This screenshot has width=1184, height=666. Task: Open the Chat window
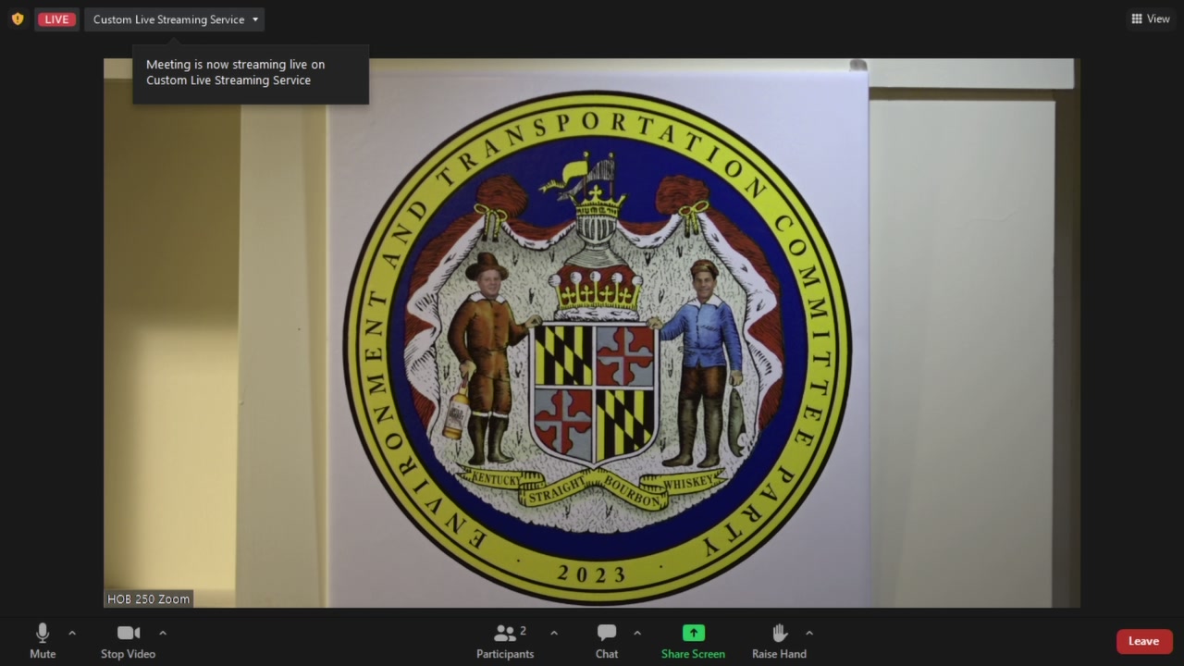607,641
